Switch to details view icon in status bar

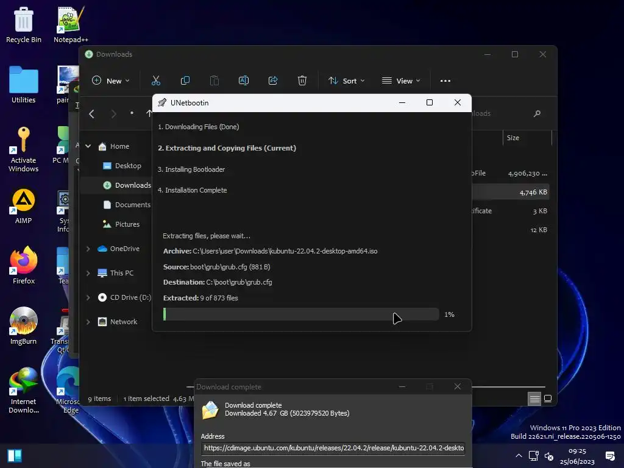pos(534,399)
